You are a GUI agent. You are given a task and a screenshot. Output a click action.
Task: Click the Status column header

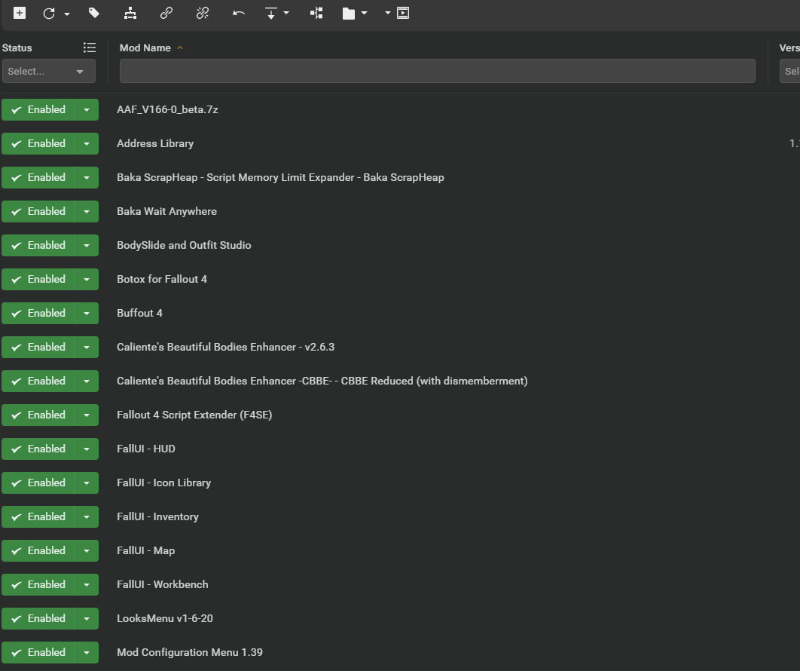click(x=17, y=47)
